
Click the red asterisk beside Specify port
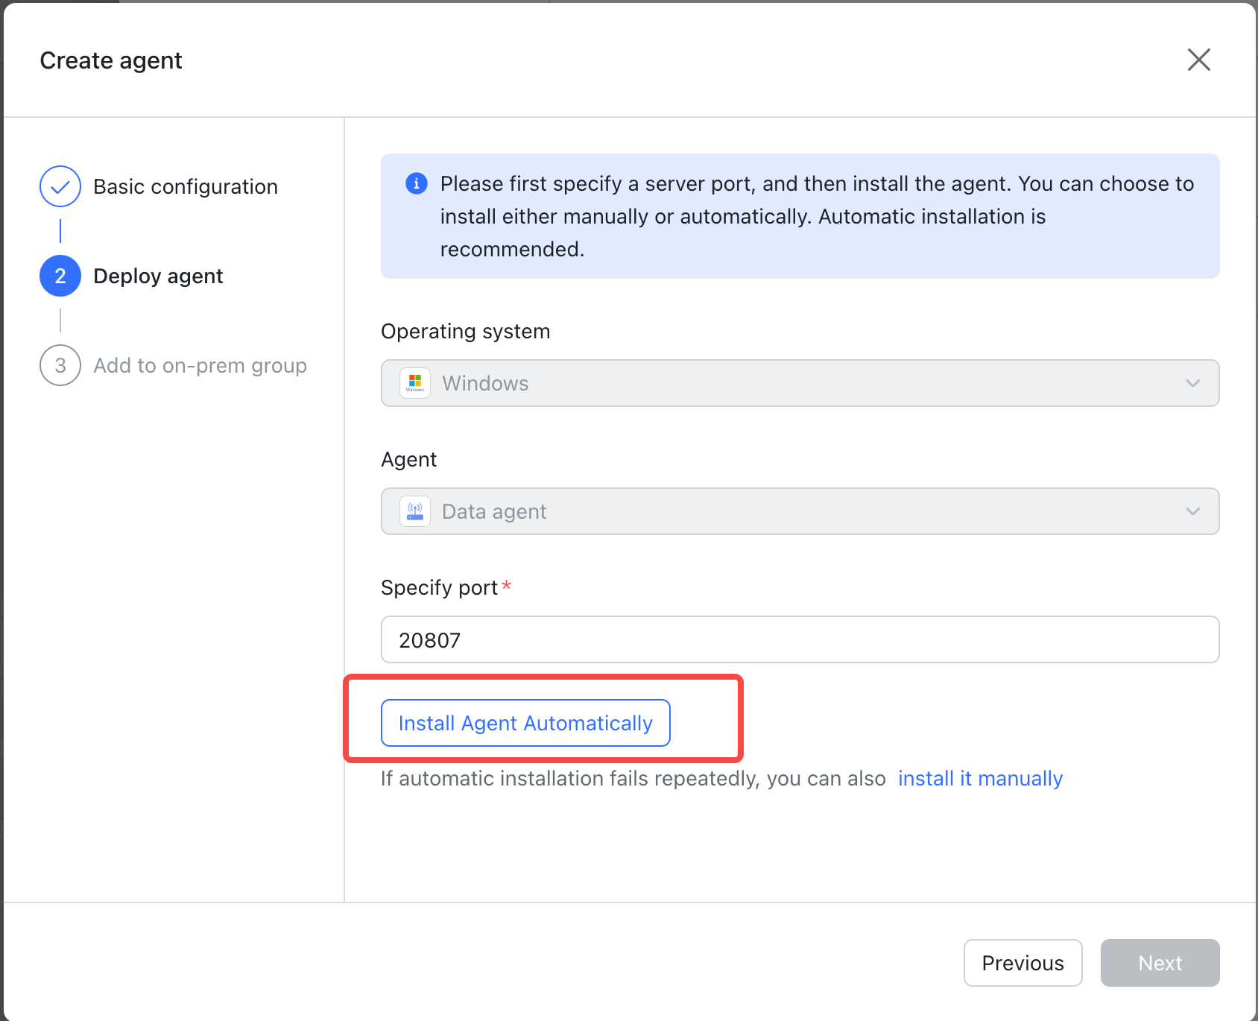pyautogui.click(x=507, y=584)
